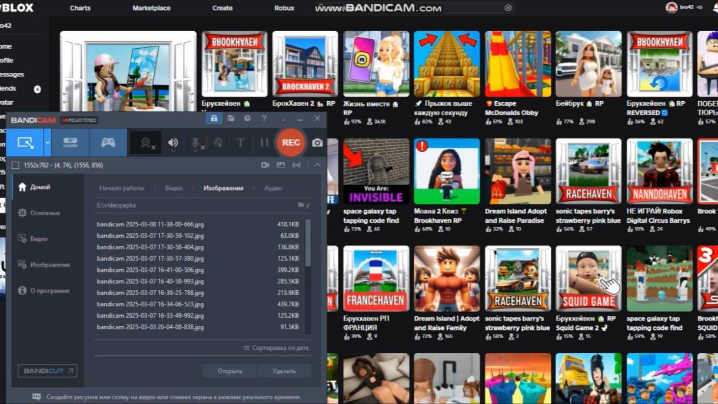Image resolution: width=718 pixels, height=404 pixels.
Task: Open the Сортировка по дате sort menu
Action: (275, 348)
